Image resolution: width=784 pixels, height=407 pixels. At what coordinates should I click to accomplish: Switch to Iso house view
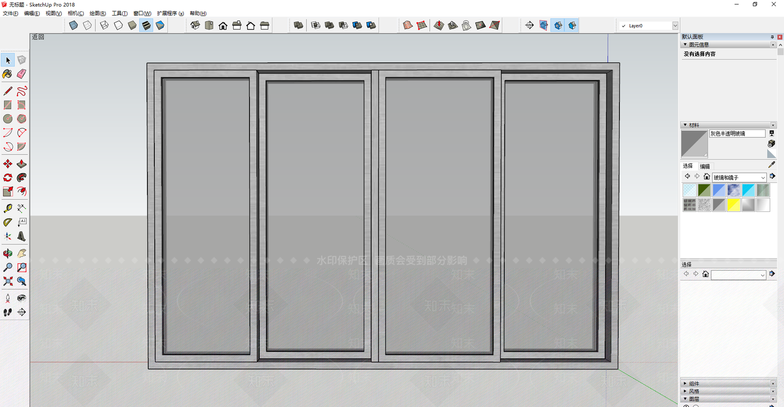tap(195, 25)
